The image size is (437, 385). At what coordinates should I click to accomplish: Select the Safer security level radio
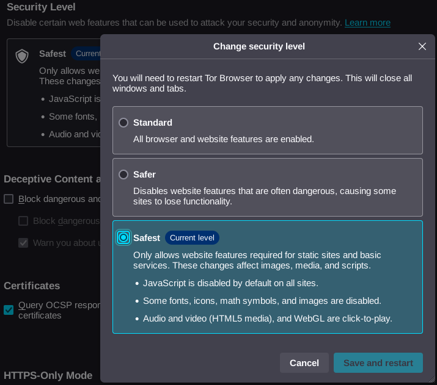tap(123, 175)
